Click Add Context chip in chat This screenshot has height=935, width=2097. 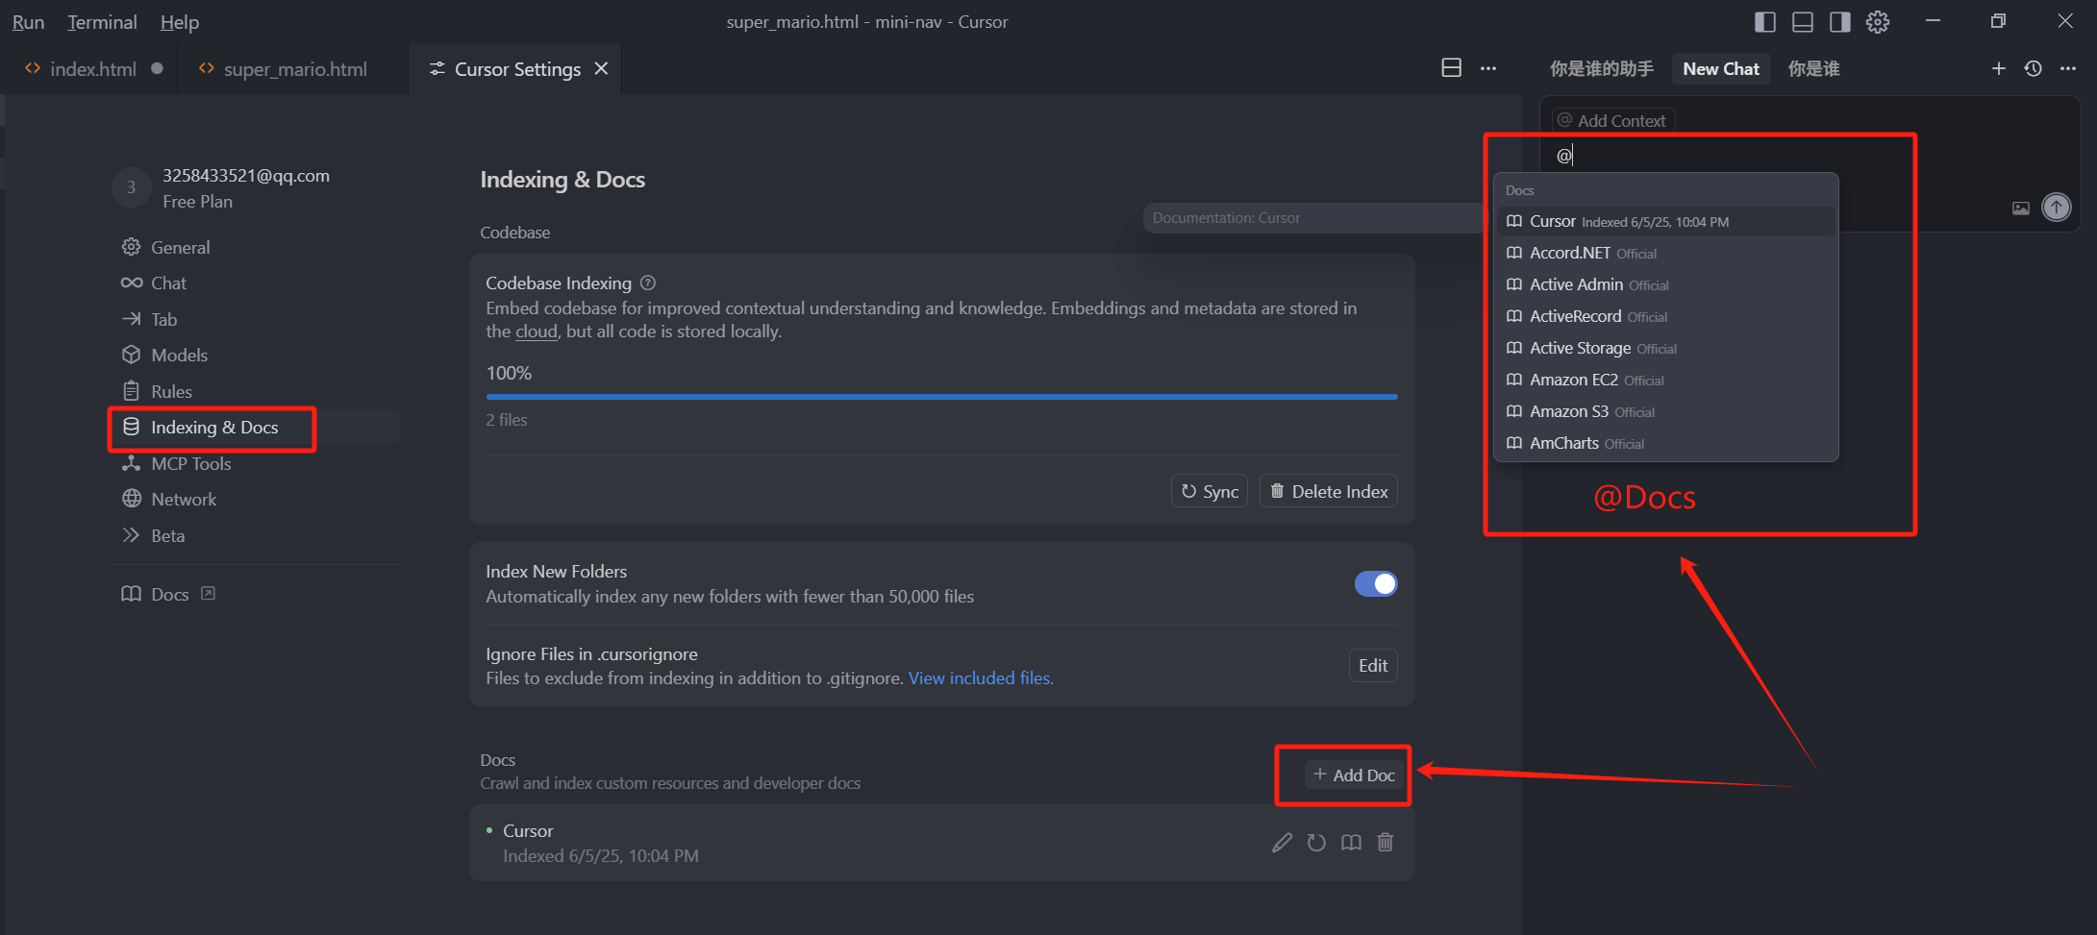click(1612, 120)
